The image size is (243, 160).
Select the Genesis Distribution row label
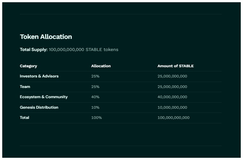39,107
